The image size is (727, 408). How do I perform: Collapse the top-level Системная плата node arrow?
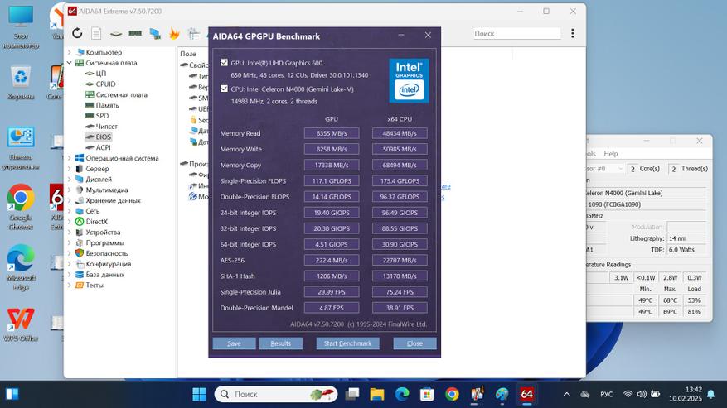(x=70, y=63)
